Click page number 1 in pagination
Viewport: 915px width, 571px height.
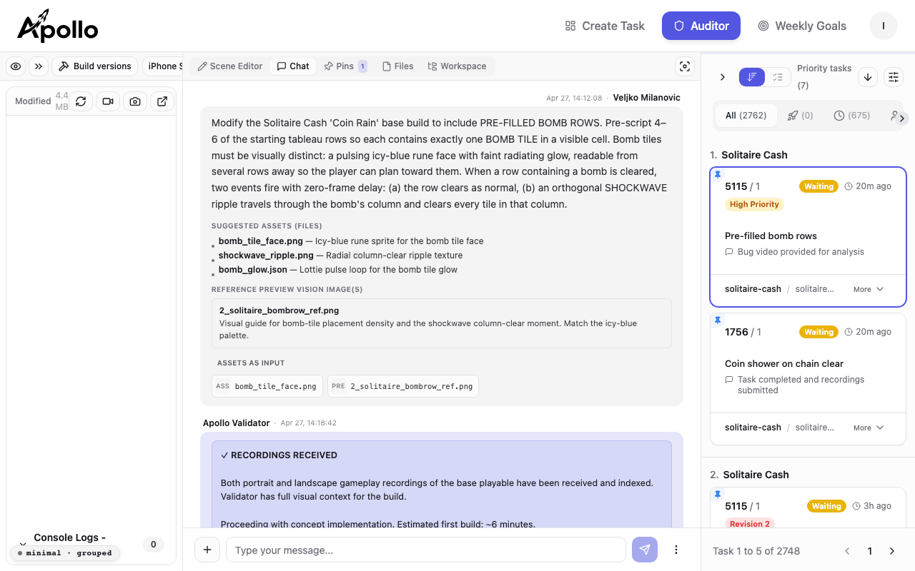point(870,551)
